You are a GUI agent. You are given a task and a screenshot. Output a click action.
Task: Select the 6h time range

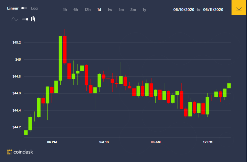click(x=76, y=10)
